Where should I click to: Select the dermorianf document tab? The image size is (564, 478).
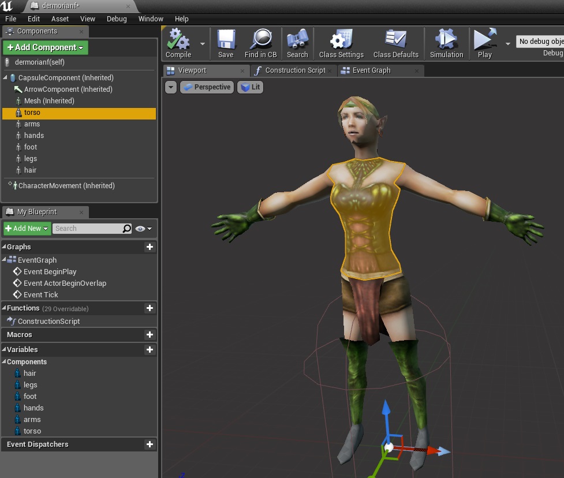81,6
